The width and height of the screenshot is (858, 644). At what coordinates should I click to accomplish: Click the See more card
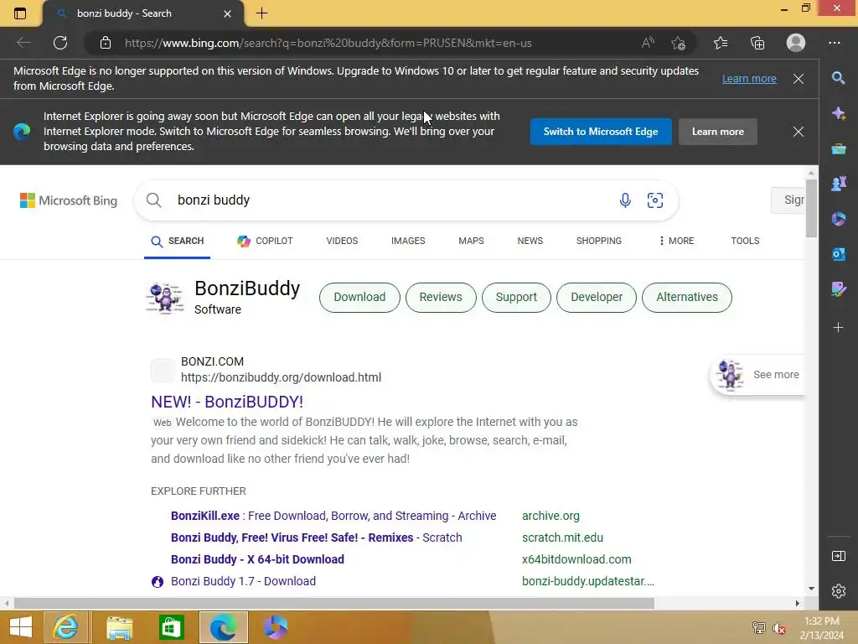click(x=758, y=375)
